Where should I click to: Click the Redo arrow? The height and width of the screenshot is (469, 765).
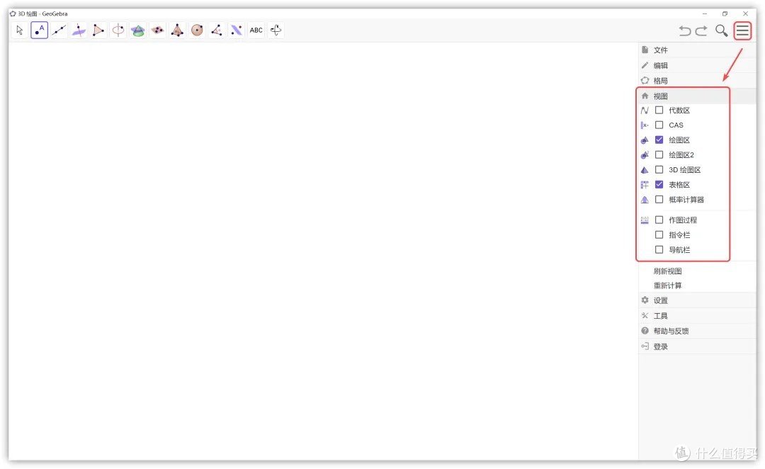[701, 30]
